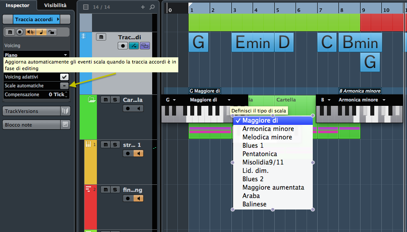
Task: Toggle monitor on Car...la folder track
Action: 138,109
